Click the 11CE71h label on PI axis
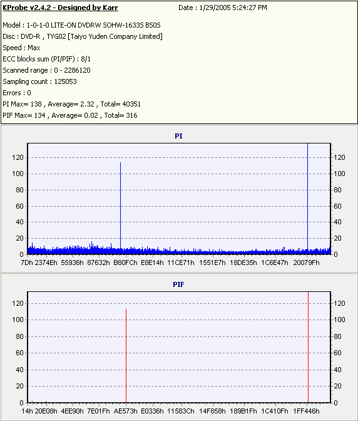 [181, 262]
